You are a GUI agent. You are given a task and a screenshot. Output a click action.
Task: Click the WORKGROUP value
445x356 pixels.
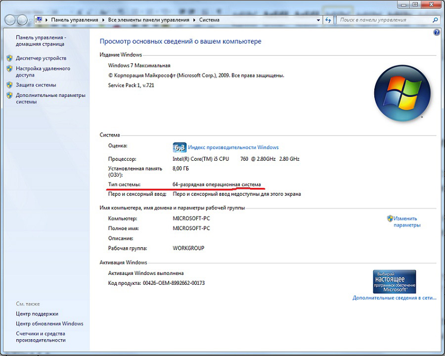[188, 248]
